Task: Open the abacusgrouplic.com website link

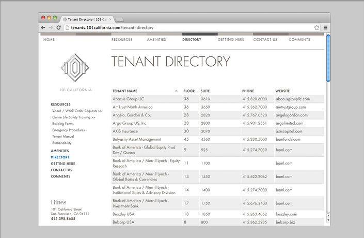Action: 292,99
